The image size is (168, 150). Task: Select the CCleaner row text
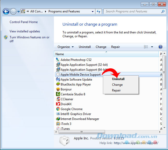click(67, 99)
